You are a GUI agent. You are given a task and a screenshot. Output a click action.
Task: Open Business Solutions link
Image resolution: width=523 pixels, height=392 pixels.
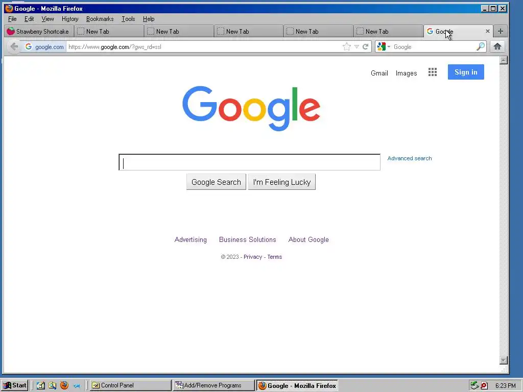[248, 240]
